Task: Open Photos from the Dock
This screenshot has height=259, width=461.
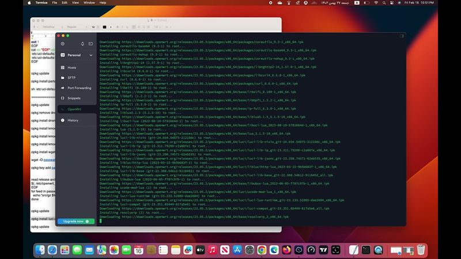Action: click(114, 250)
